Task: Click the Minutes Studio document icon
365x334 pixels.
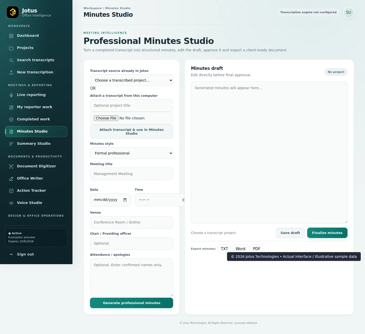Action: coord(11,132)
